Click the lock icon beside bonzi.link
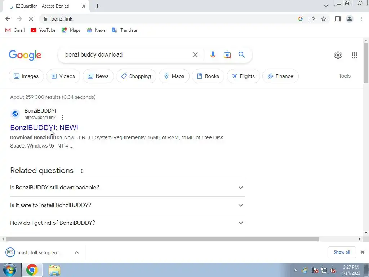This screenshot has height=277, width=369. (45, 19)
